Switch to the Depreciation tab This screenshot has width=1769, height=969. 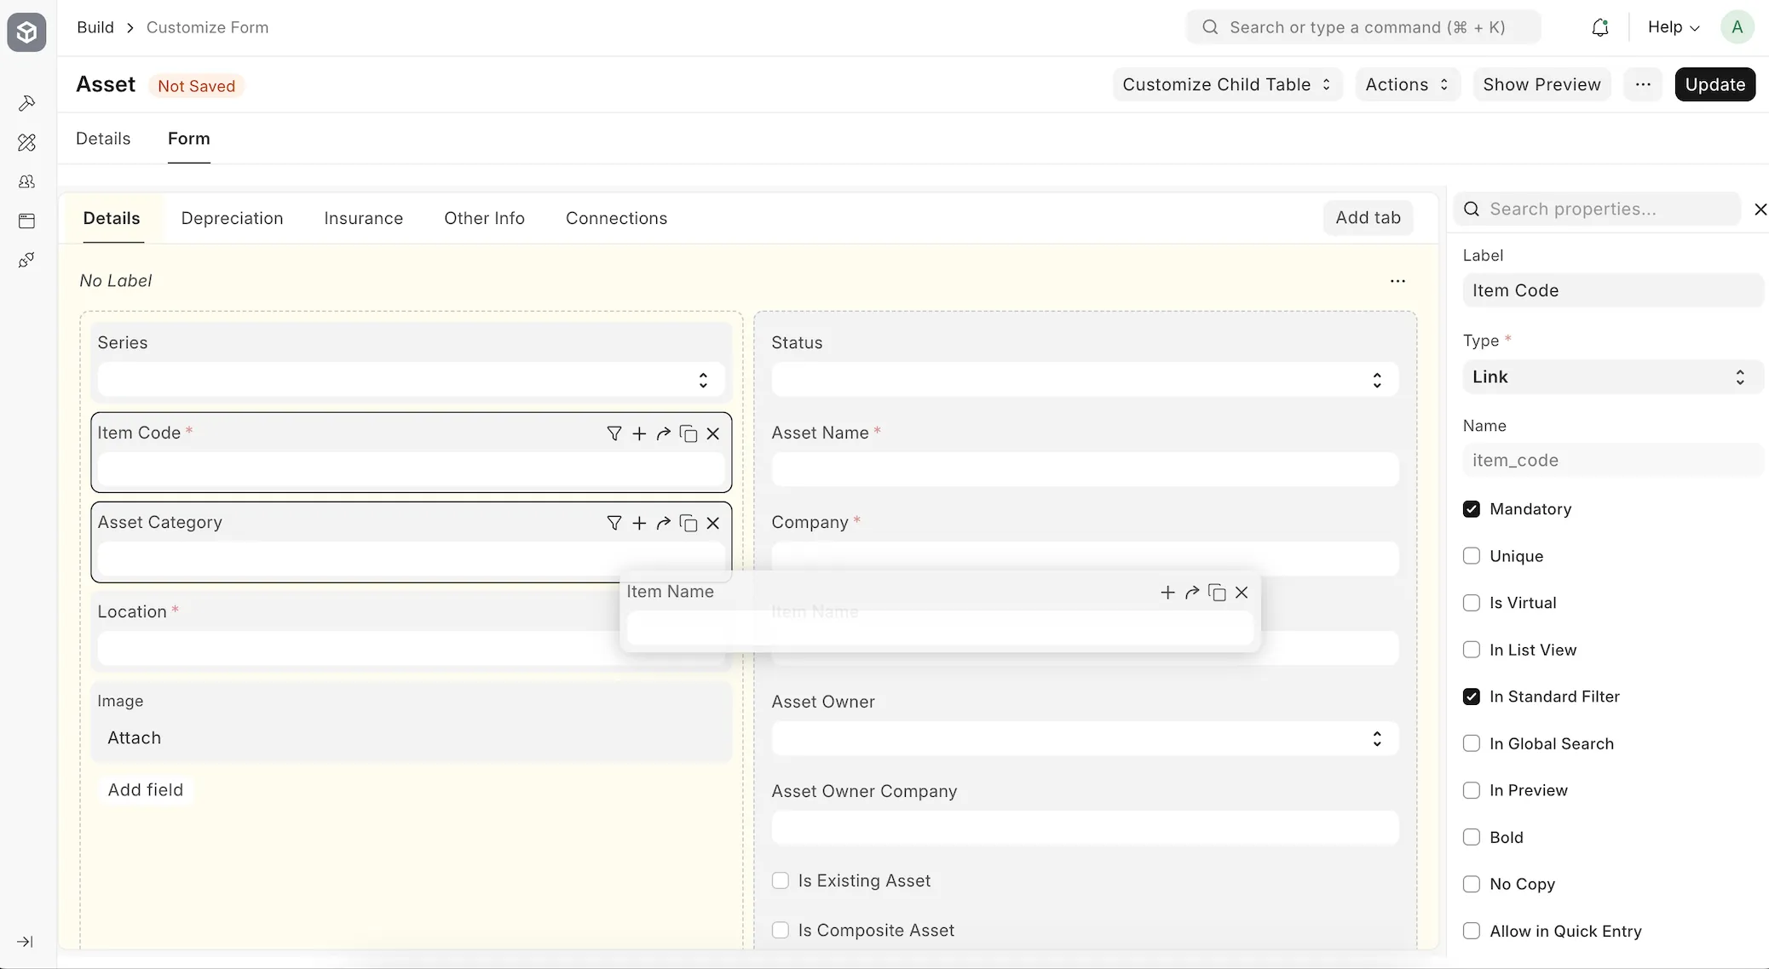pos(232,218)
